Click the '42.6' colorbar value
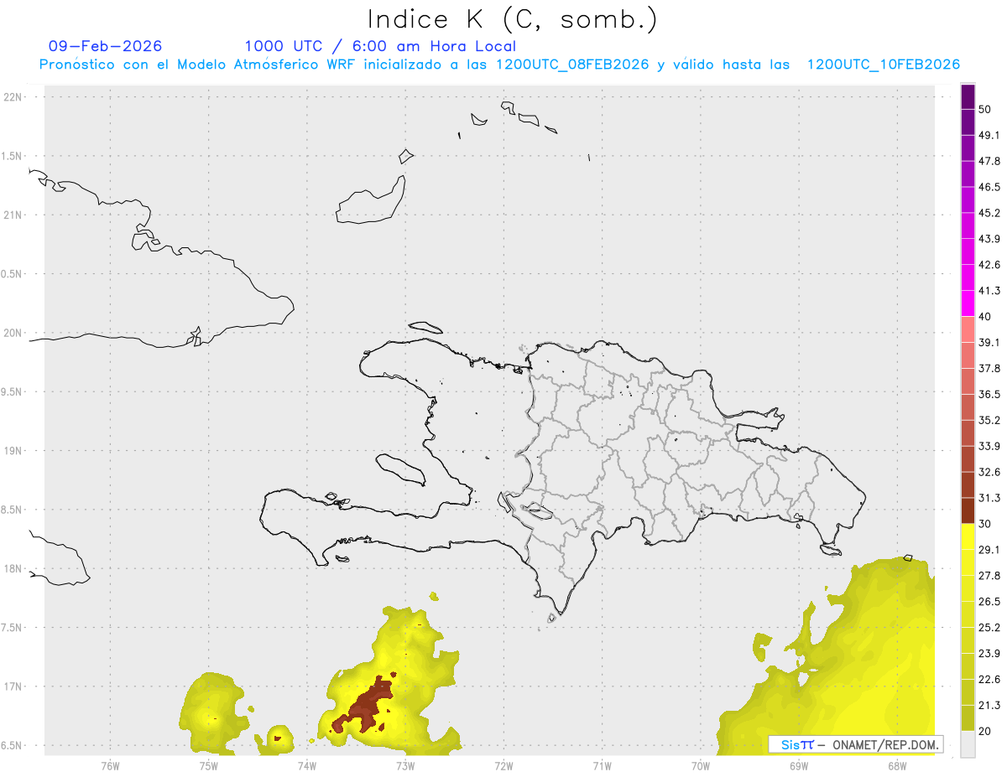Viewport: 1007px width, 777px height. 989,265
